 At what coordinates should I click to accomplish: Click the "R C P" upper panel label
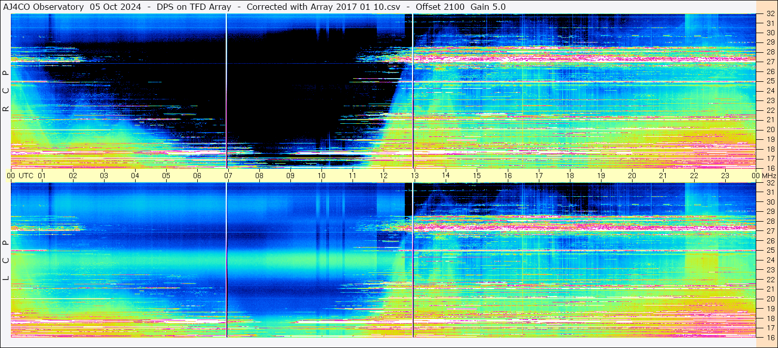(6, 91)
